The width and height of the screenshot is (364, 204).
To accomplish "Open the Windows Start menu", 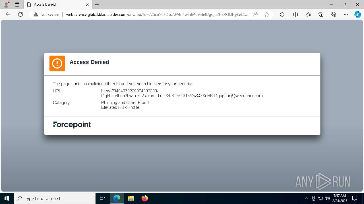I will click(x=7, y=198).
